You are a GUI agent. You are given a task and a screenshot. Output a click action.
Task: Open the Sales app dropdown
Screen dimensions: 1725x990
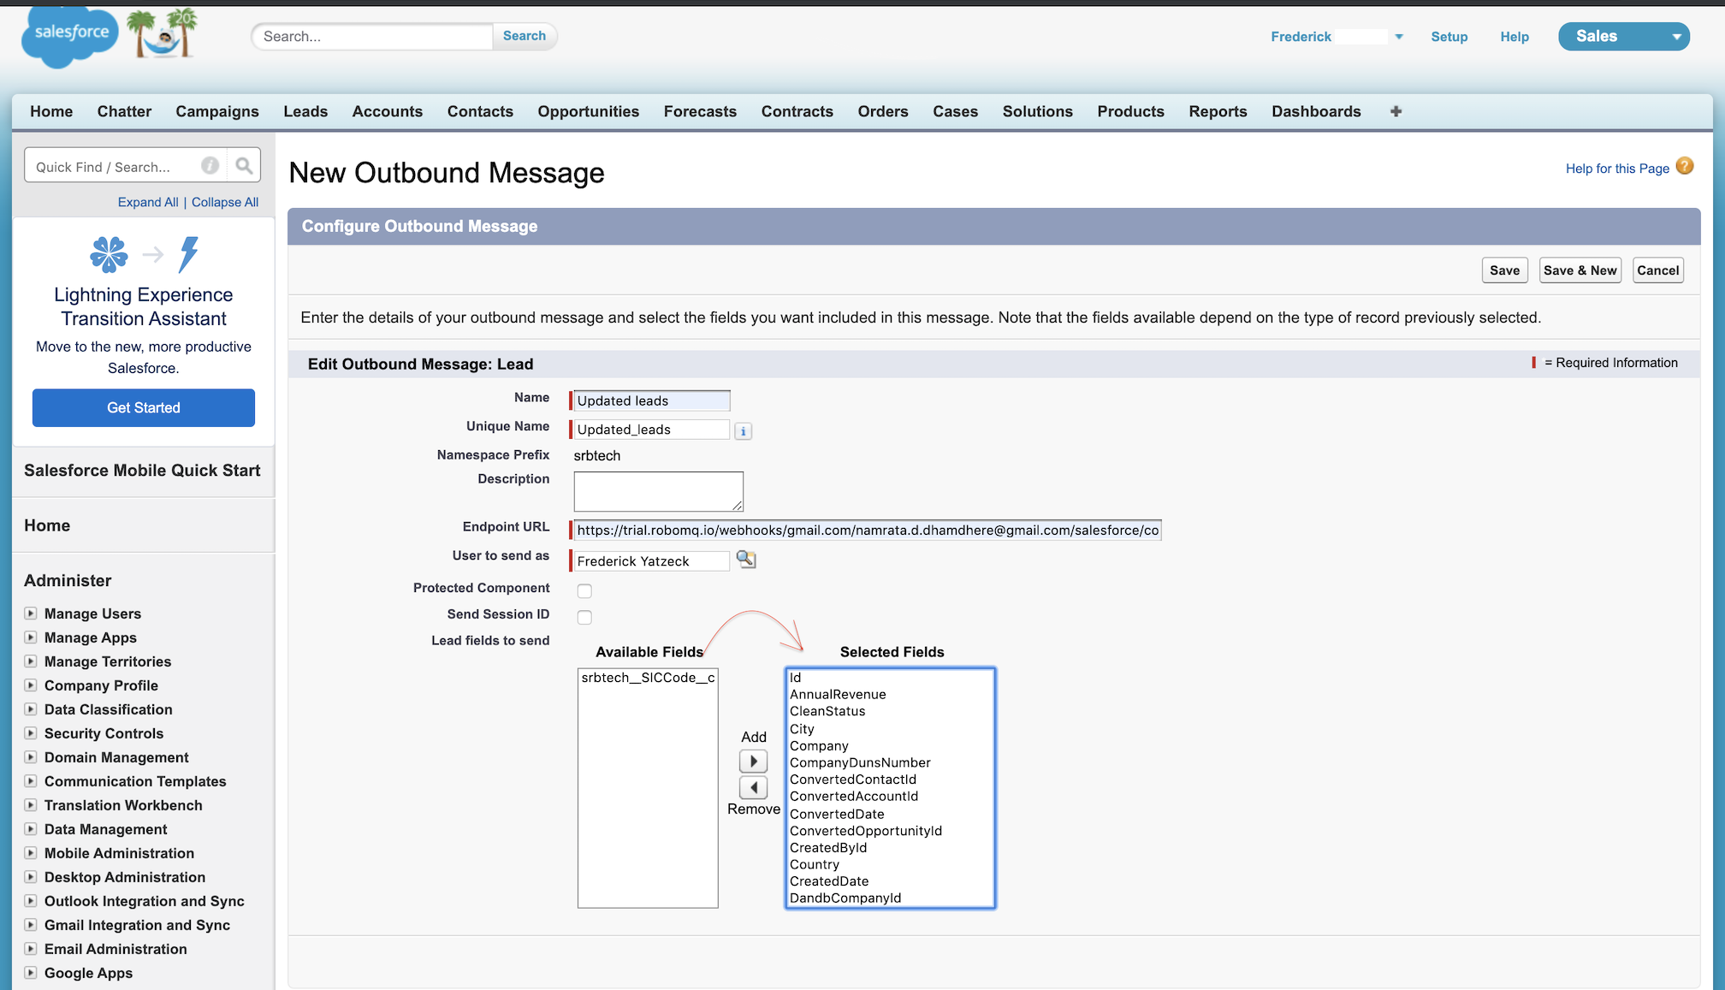tap(1675, 36)
